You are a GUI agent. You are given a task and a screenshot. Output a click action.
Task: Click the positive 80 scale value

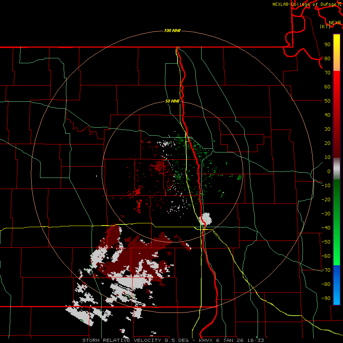[327, 58]
